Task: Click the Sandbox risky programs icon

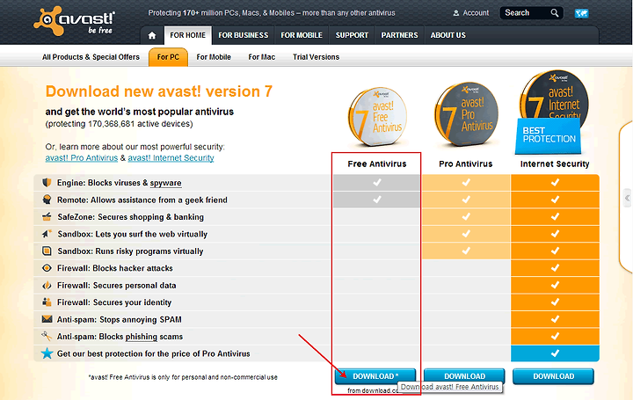Action: [47, 251]
